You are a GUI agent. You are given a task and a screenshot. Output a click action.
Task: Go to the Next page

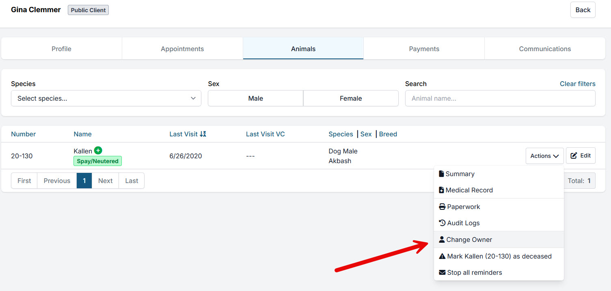point(105,181)
